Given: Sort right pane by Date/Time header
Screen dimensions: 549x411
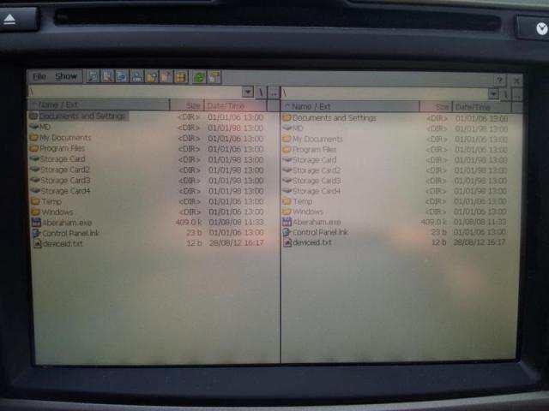Looking at the screenshot, I should click(x=482, y=107).
